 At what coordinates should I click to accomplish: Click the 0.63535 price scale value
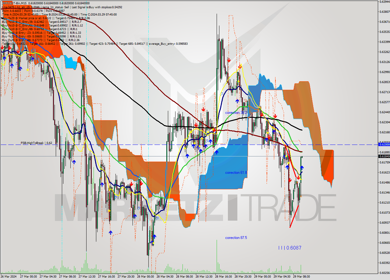[385, 32]
